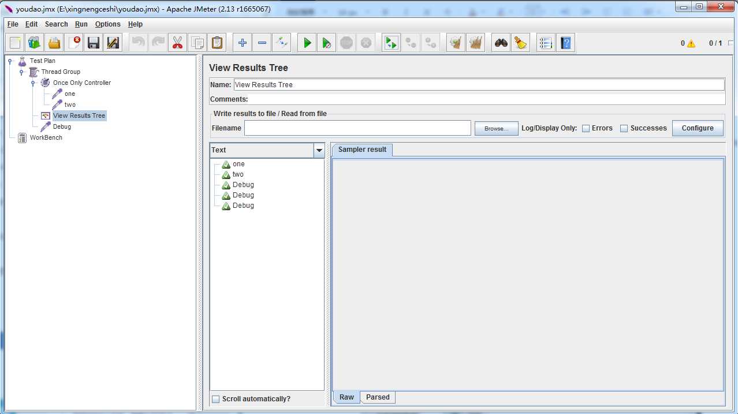Click the Browse... button
738x414 pixels.
[x=496, y=128]
